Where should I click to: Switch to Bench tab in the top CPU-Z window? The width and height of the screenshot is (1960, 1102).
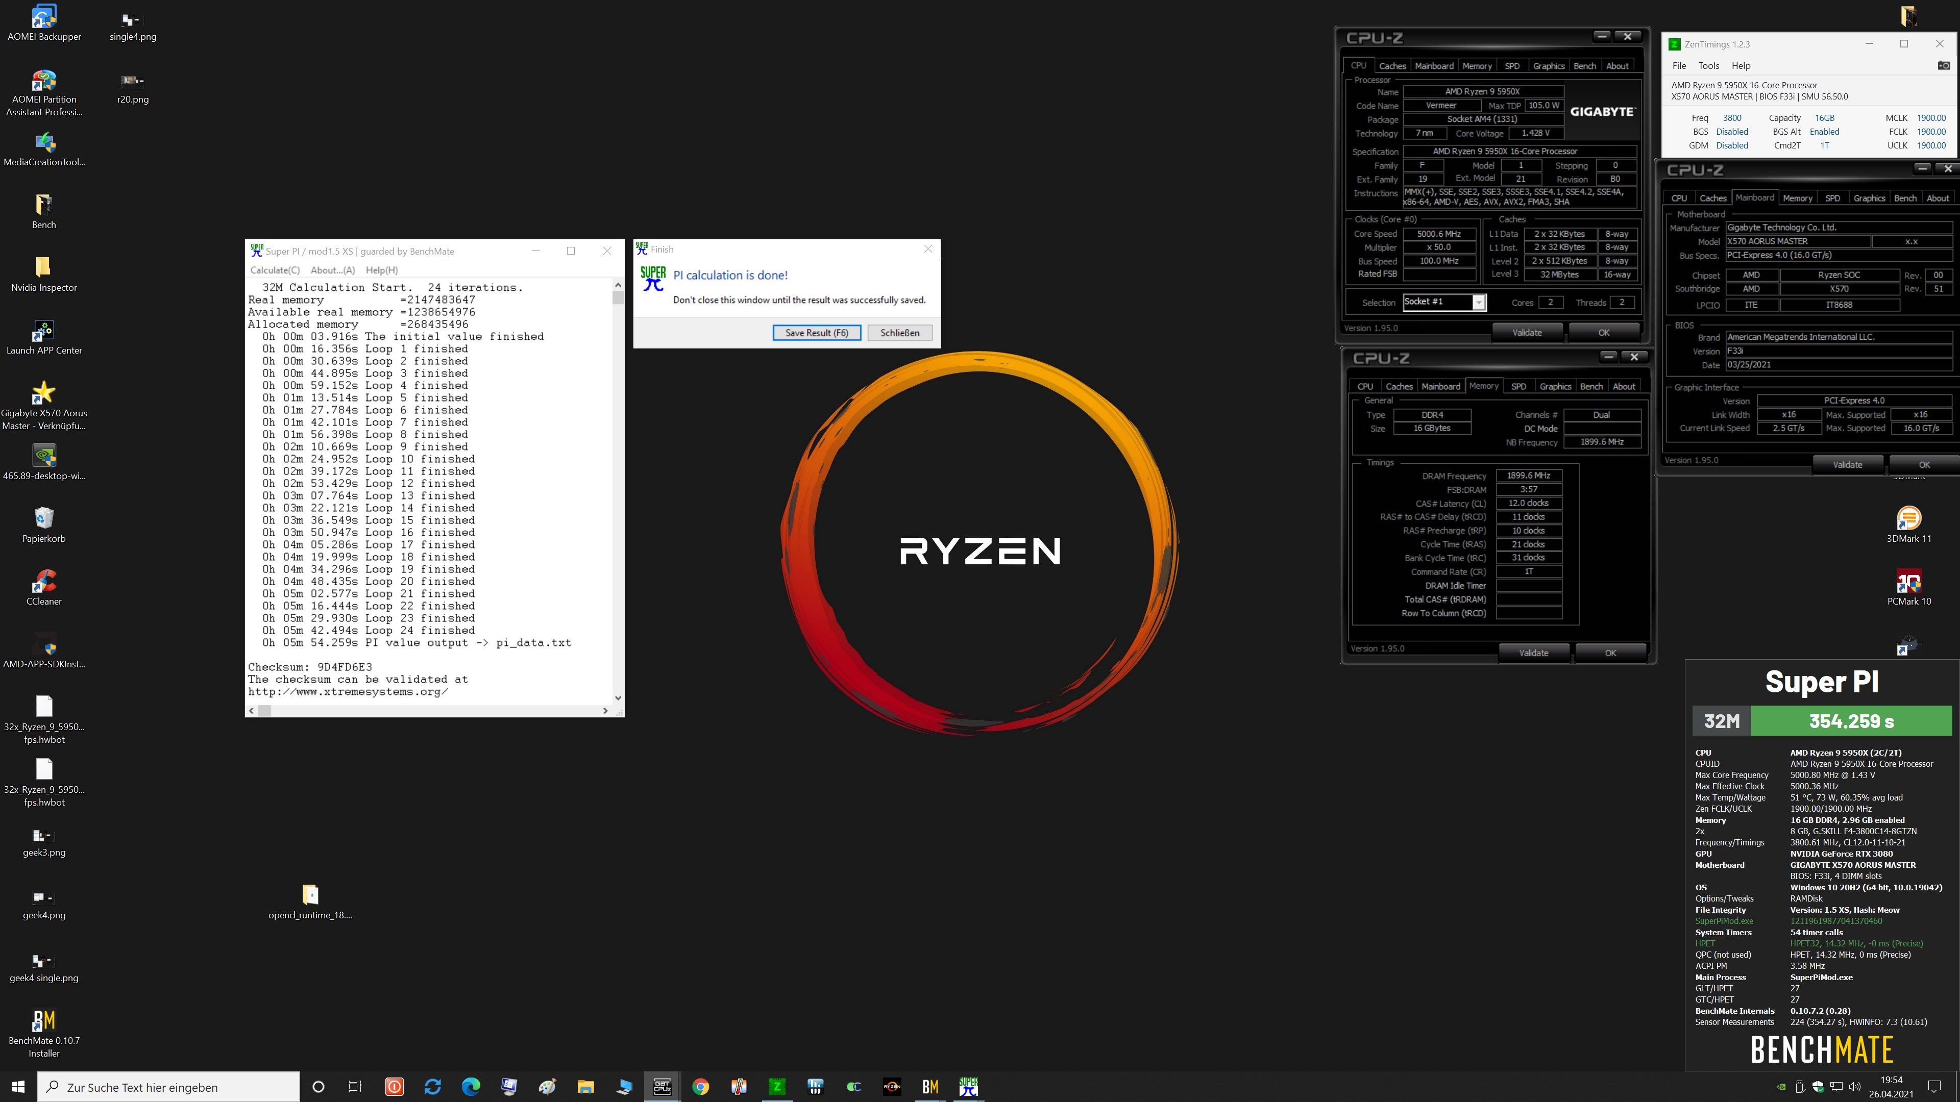click(1585, 66)
